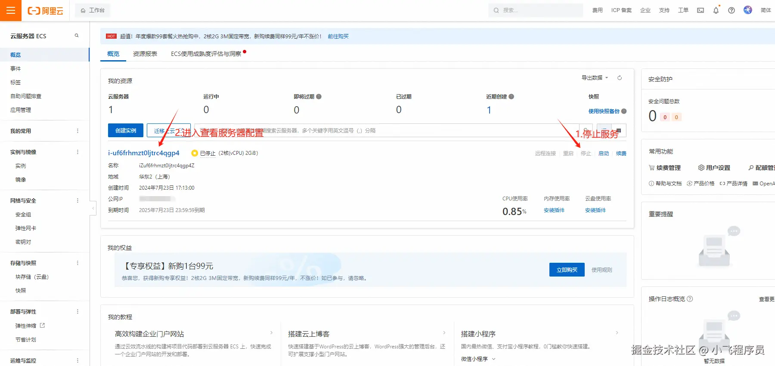775x366 pixels.
Task: Click the 产品价格 icon
Action: (x=689, y=183)
